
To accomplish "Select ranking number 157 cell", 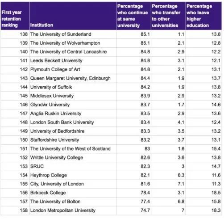I will pyautogui.click(x=15, y=202).
